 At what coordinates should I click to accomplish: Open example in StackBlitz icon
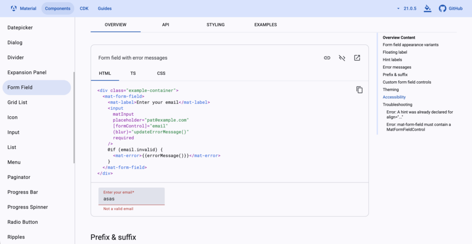tap(357, 58)
